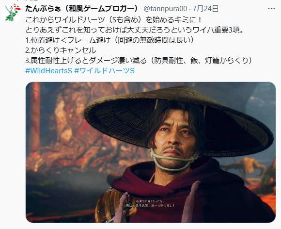The height and width of the screenshot is (229, 281).
Task: Visit the @tannpura00 handle link
Action: (165, 9)
